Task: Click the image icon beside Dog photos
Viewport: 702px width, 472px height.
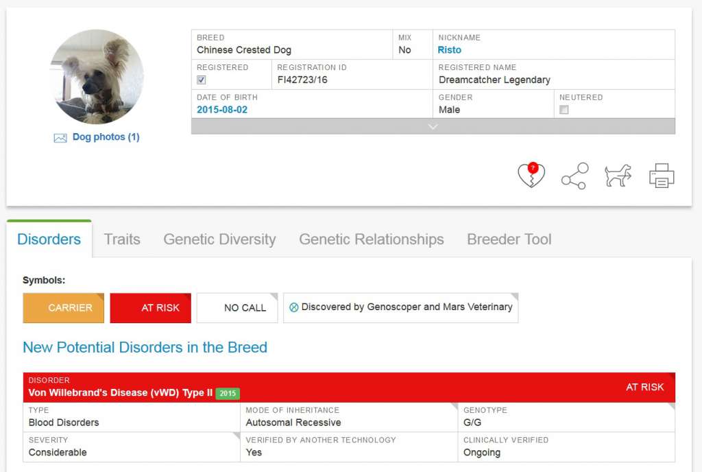Action: (x=60, y=138)
